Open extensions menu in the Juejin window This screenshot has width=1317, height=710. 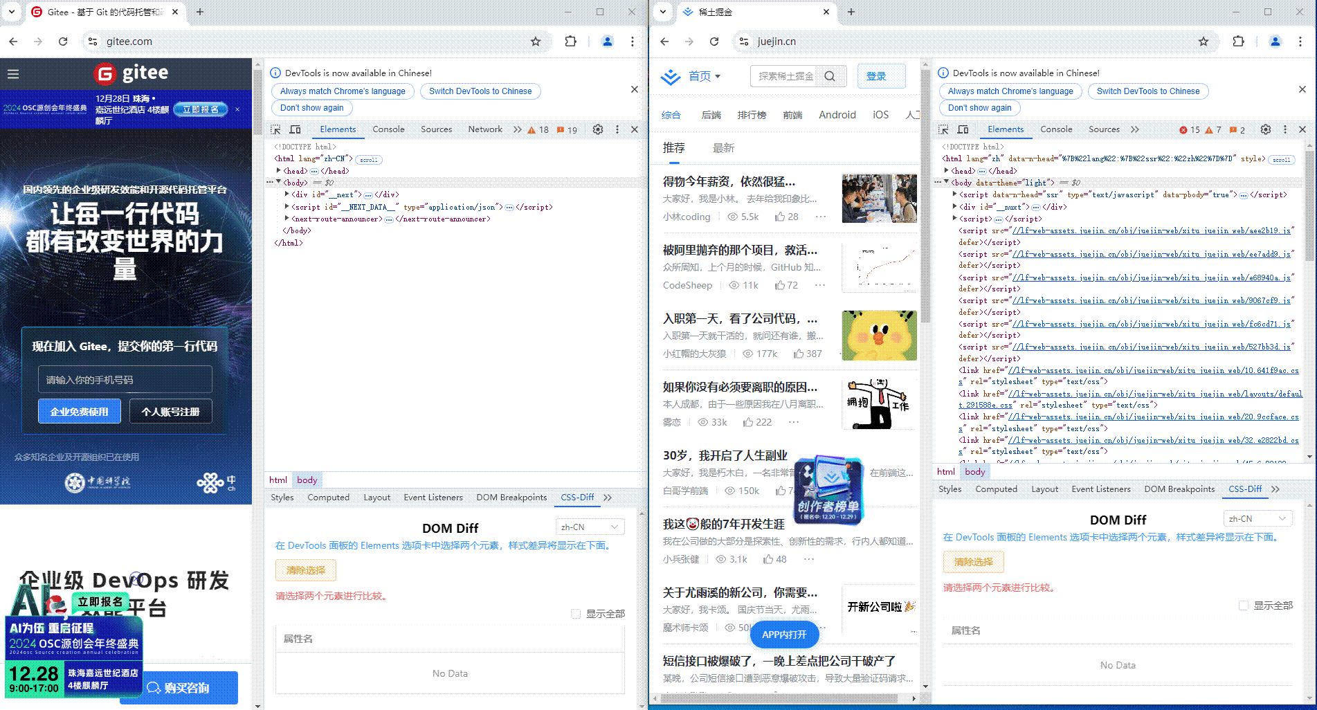(x=1238, y=42)
